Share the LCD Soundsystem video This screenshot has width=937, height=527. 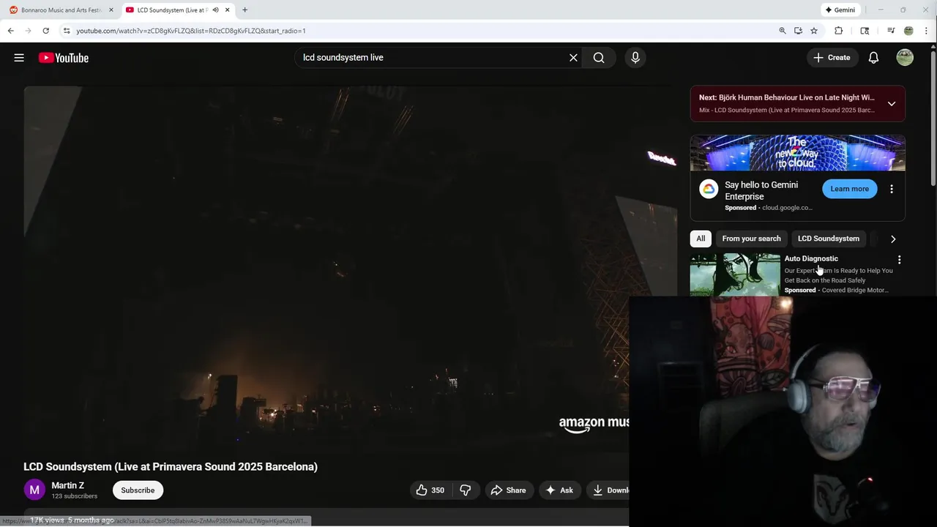509,490
